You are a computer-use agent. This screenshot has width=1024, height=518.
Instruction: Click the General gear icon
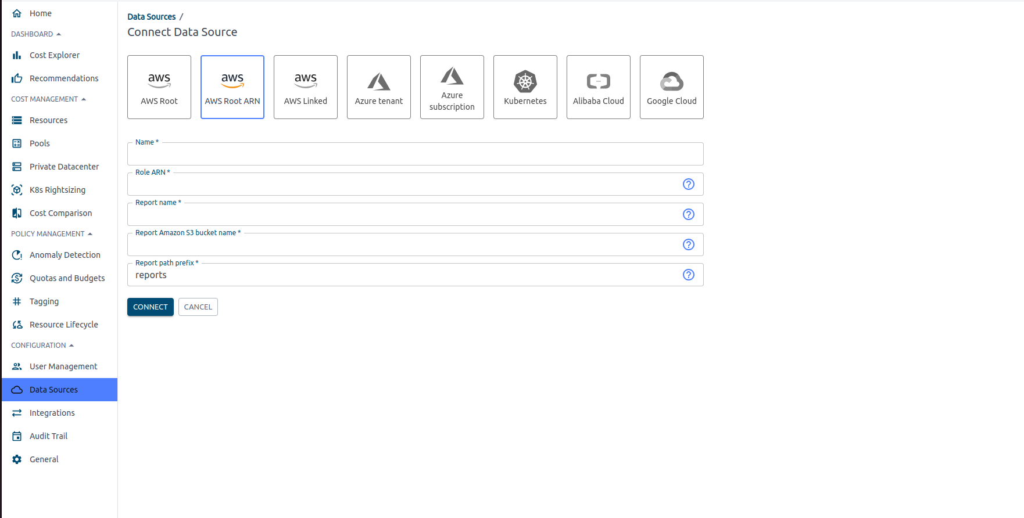pyautogui.click(x=17, y=459)
